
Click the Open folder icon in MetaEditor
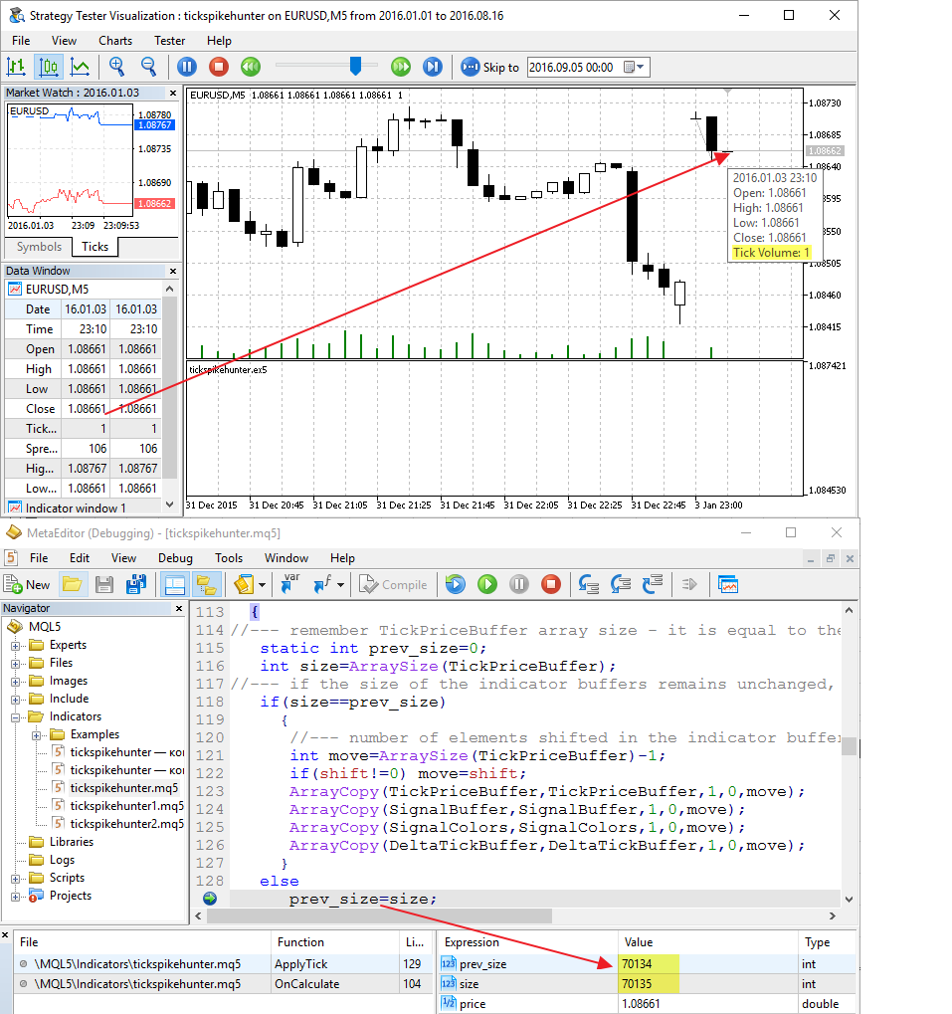(72, 584)
